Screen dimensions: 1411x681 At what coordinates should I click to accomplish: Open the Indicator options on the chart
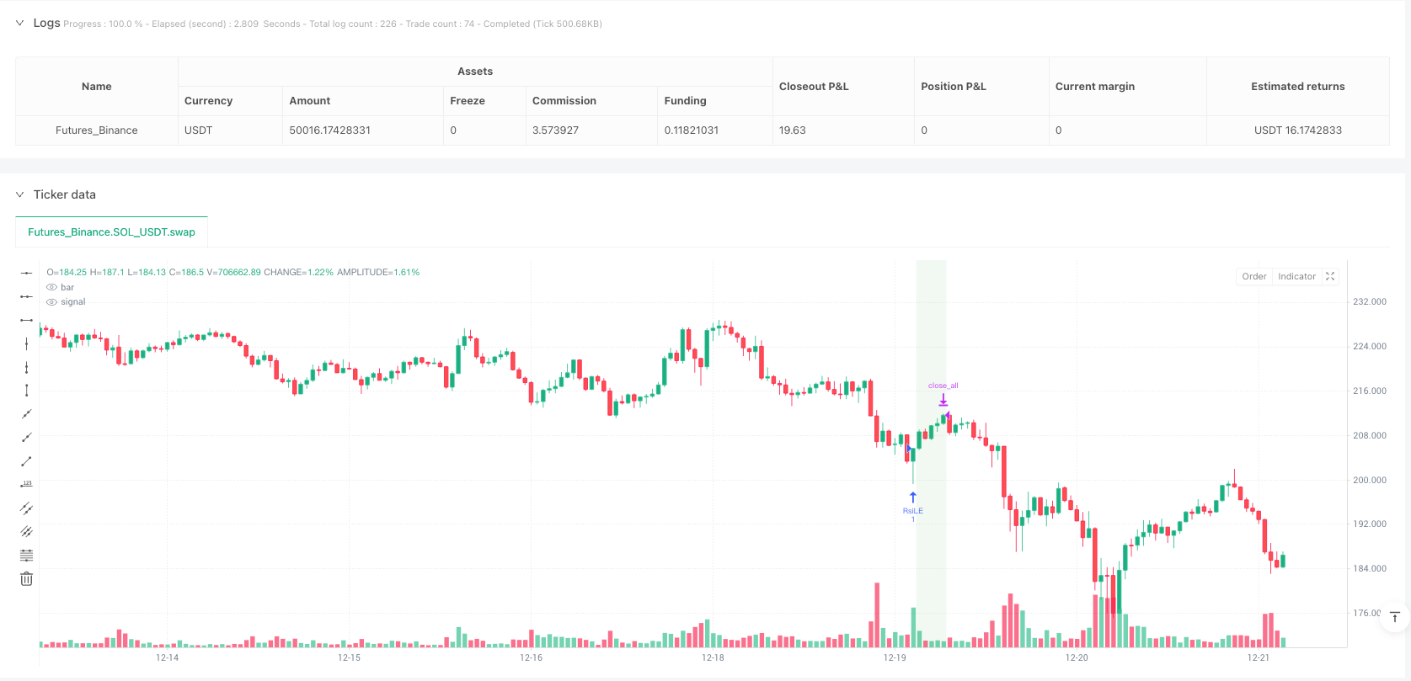click(1296, 276)
